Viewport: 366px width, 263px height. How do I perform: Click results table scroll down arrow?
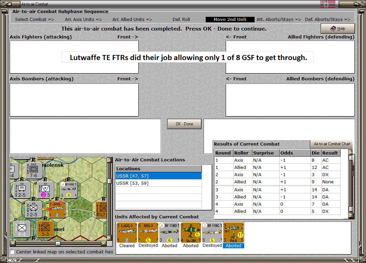pos(351,216)
